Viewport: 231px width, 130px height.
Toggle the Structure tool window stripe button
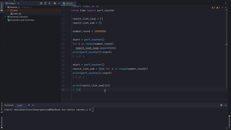1,108
